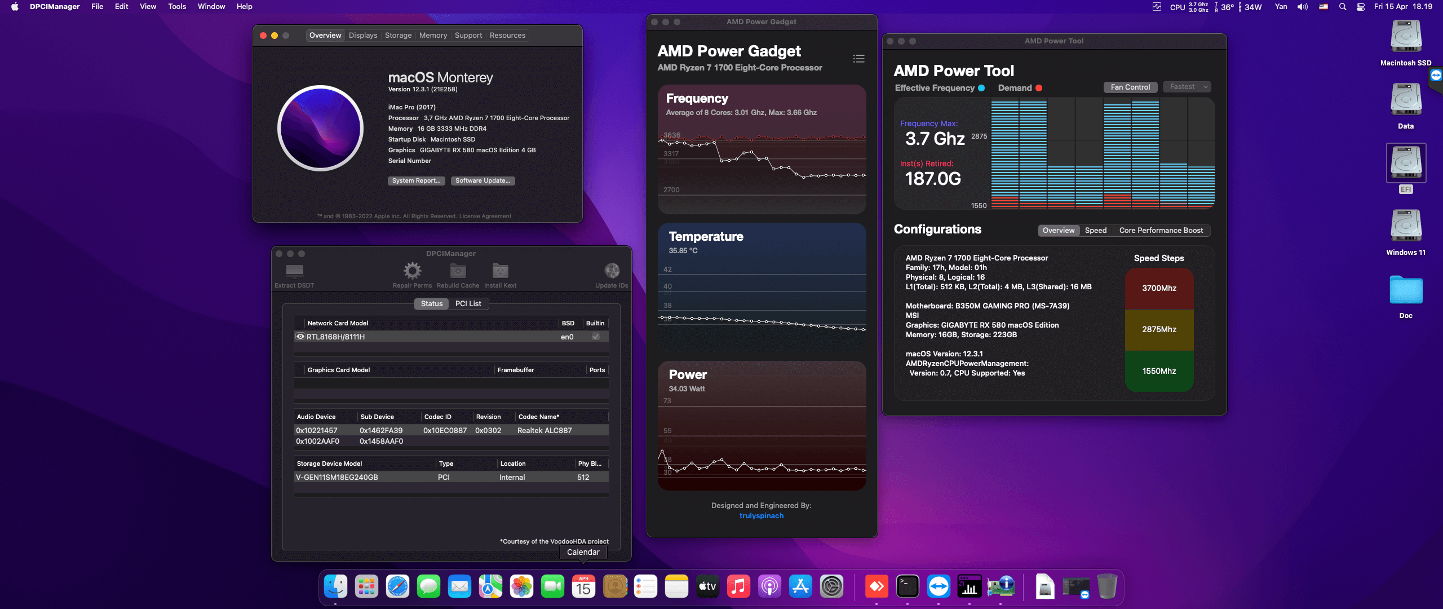Open the US input source menu
Viewport: 1443px width, 609px height.
tap(1323, 7)
